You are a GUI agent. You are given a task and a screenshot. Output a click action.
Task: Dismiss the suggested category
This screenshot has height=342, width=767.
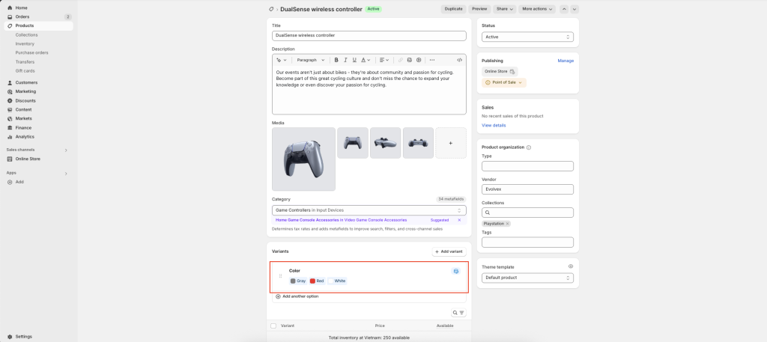tap(459, 220)
